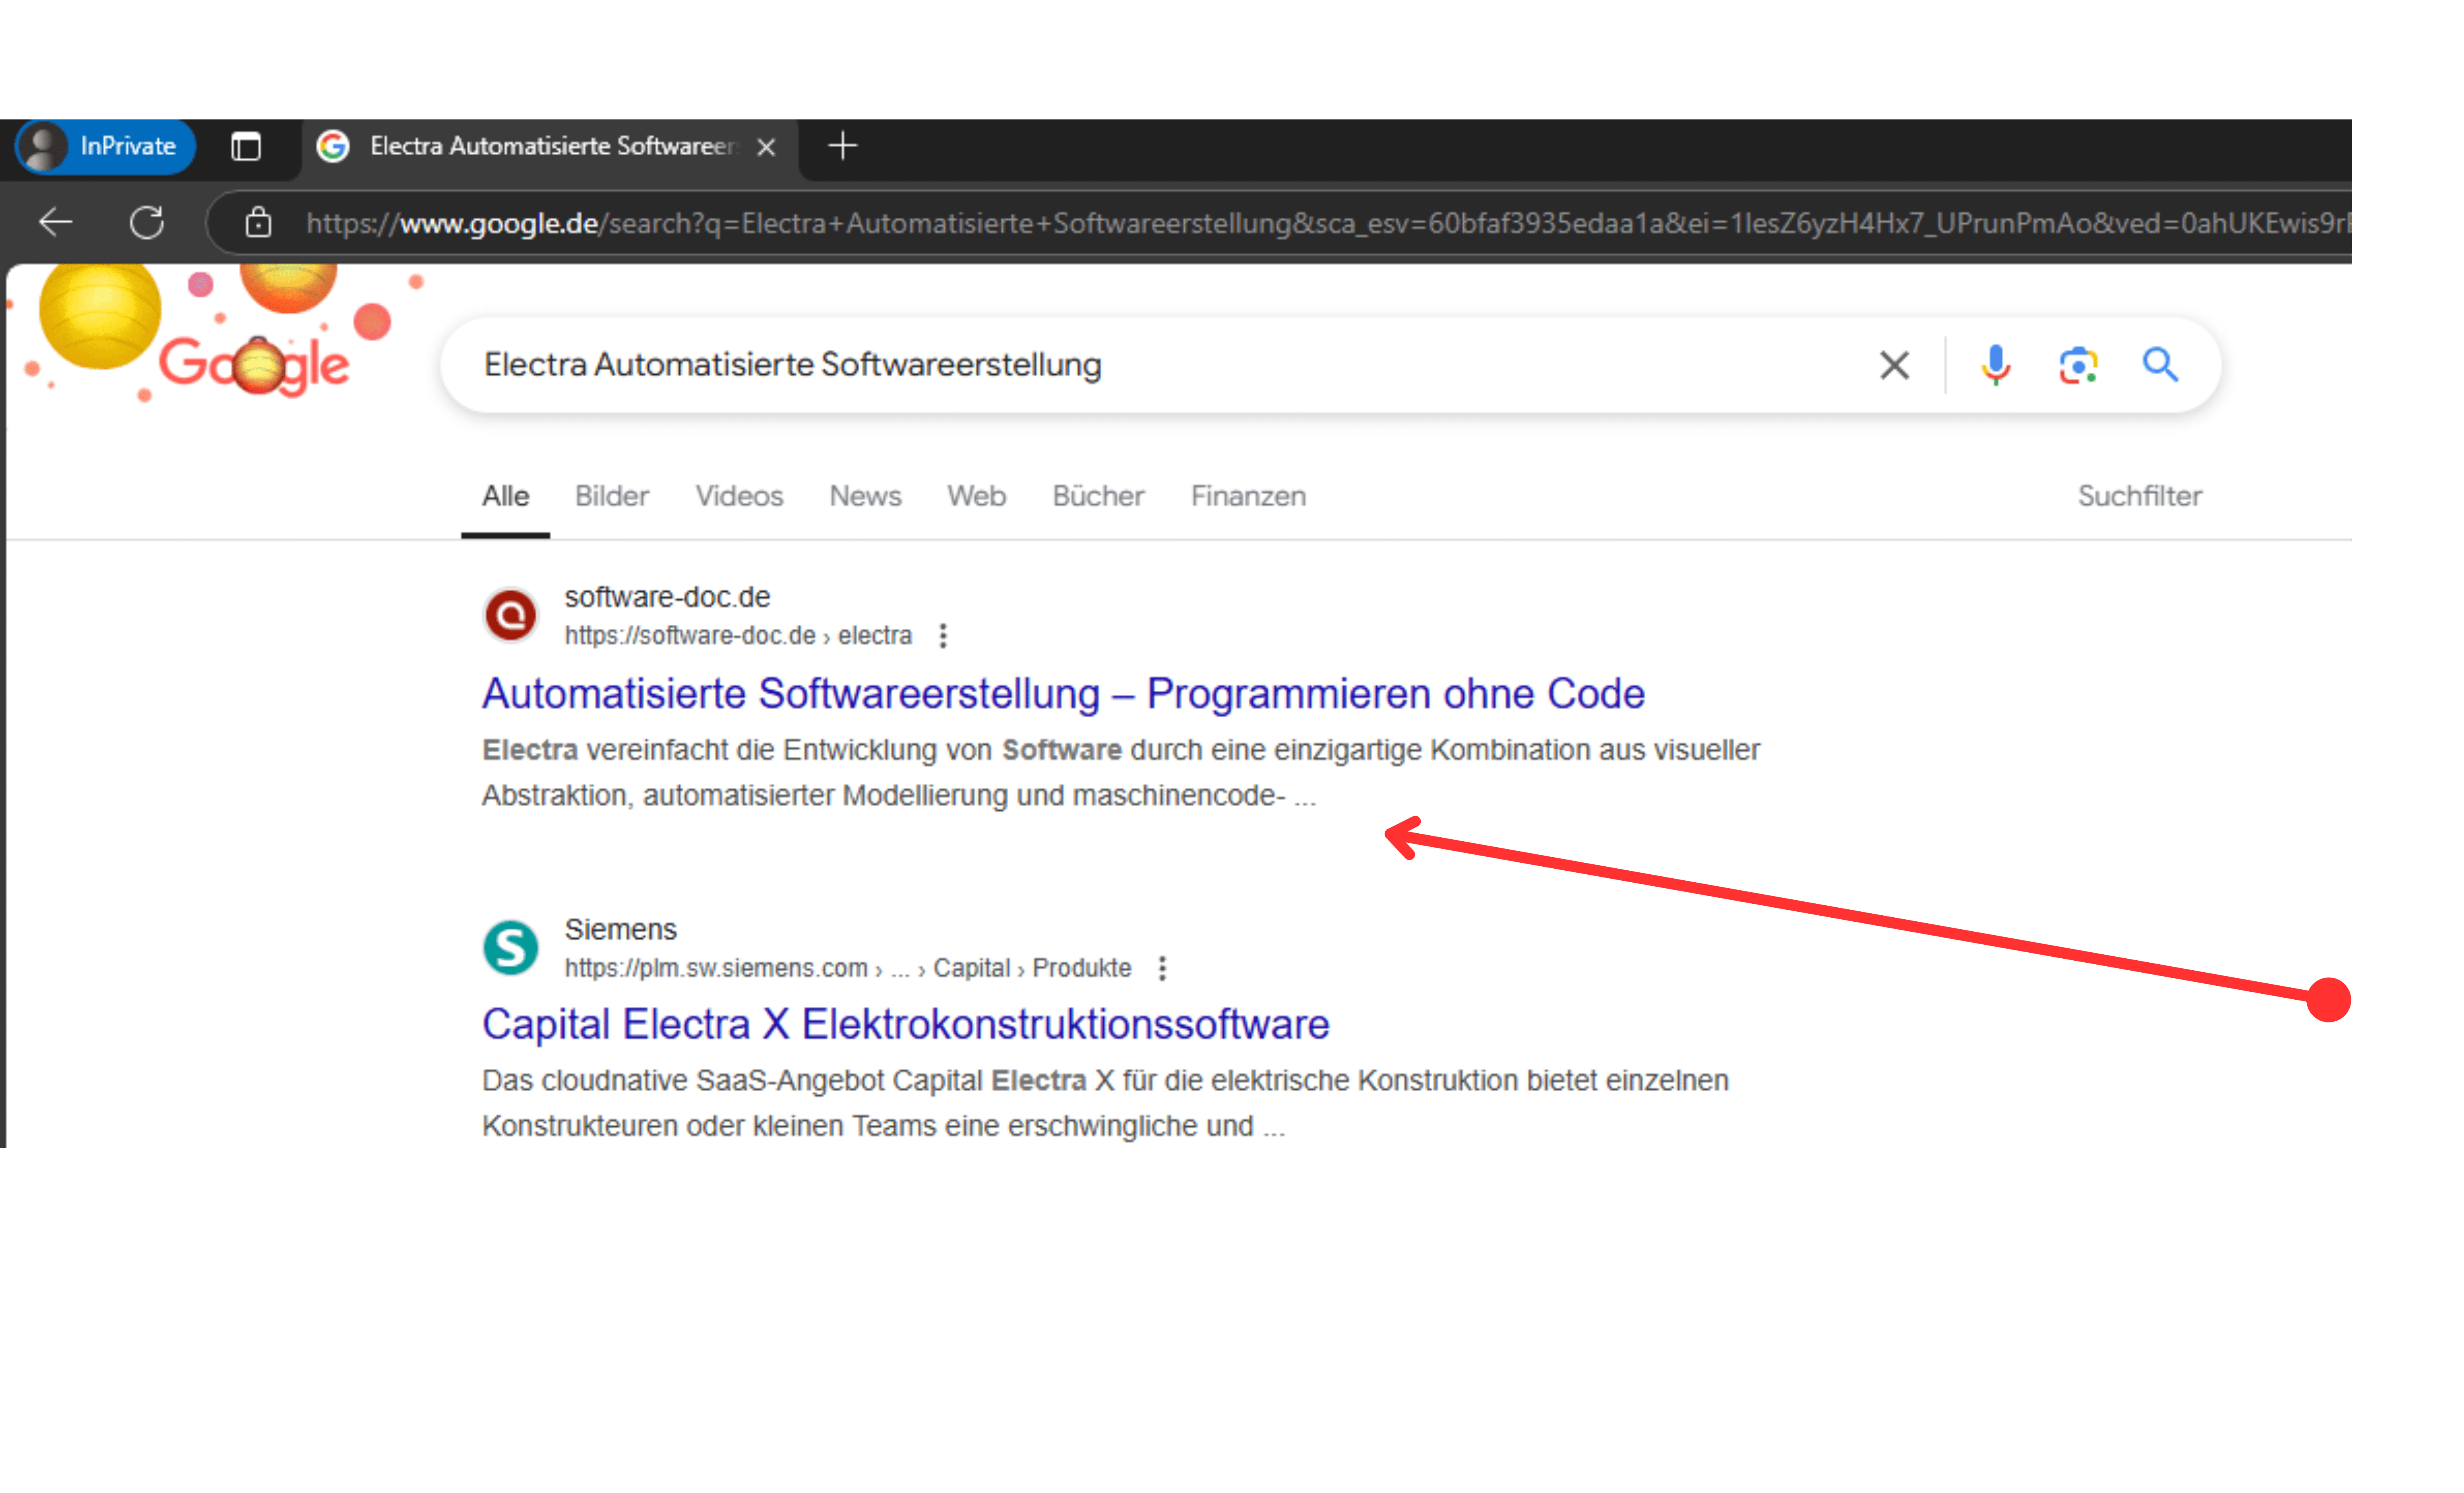Clear the search query with X
Image resolution: width=2464 pixels, height=1493 pixels.
1895,365
